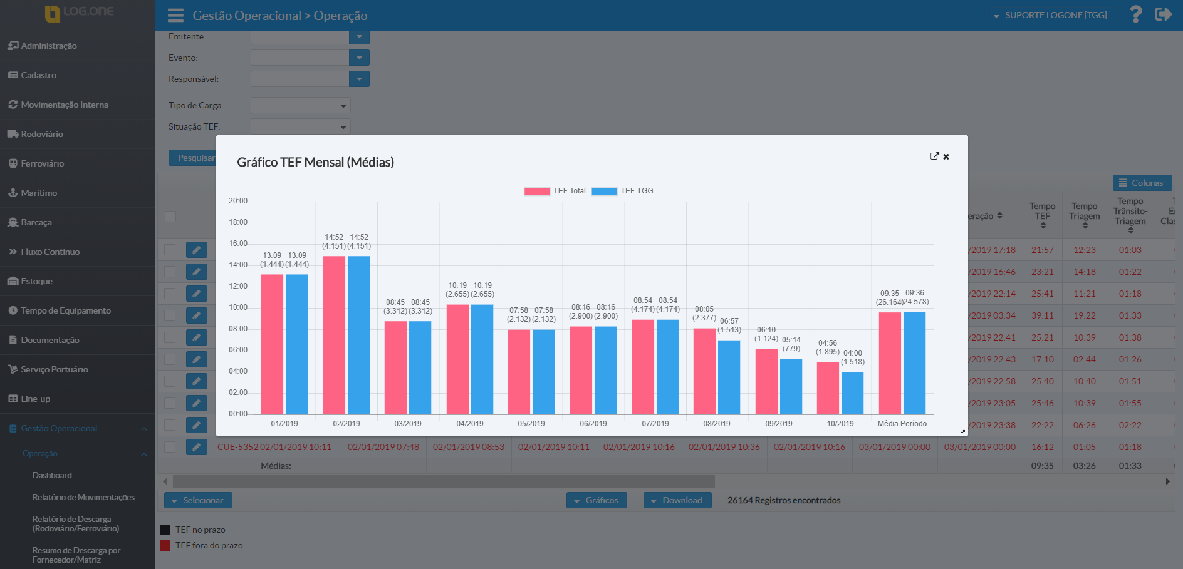Open the Ferroviário train sidebar item
The height and width of the screenshot is (569, 1183).
(x=42, y=163)
